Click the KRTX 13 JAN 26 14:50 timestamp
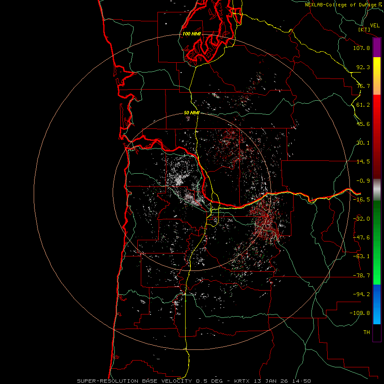Image resolution: width=384 pixels, height=384 pixels. (x=273, y=381)
